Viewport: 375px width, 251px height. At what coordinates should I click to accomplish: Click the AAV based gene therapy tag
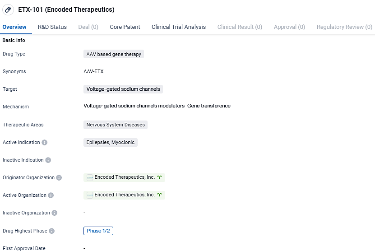[114, 54]
